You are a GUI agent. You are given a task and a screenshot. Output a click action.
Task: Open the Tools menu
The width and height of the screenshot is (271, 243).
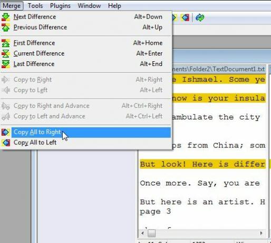click(35, 6)
